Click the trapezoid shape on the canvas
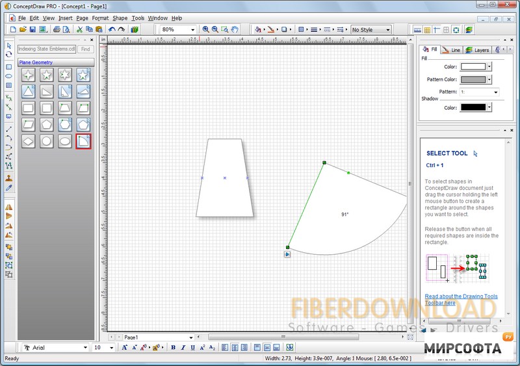520x366 pixels. coord(224,178)
